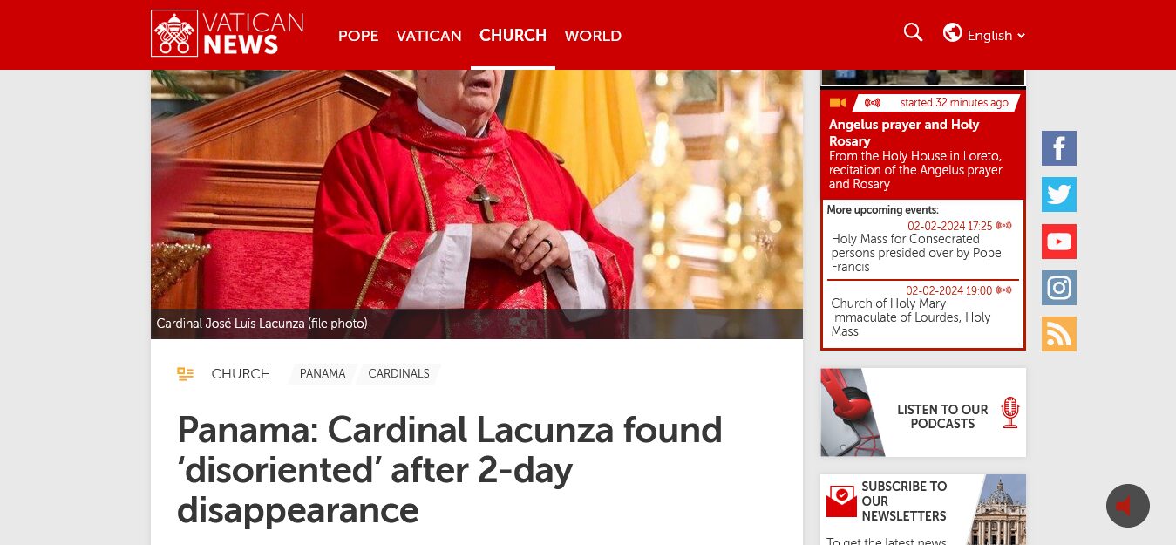Toggle the round audio speaker button
The image size is (1176, 545).
coord(1128,506)
